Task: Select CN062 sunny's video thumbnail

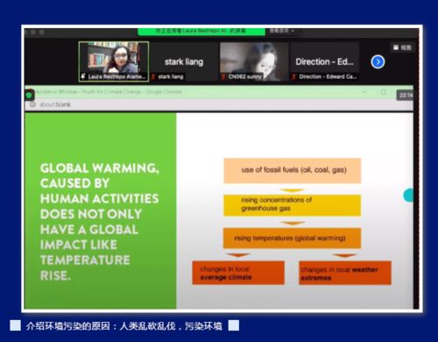Action: coord(254,61)
